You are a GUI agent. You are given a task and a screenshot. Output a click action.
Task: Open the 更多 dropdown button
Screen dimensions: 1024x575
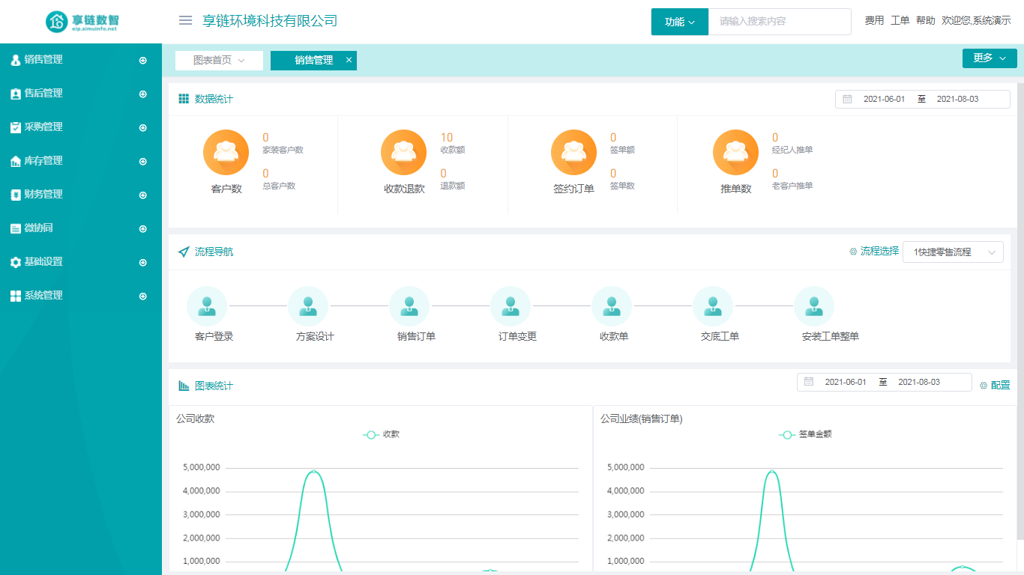990,58
